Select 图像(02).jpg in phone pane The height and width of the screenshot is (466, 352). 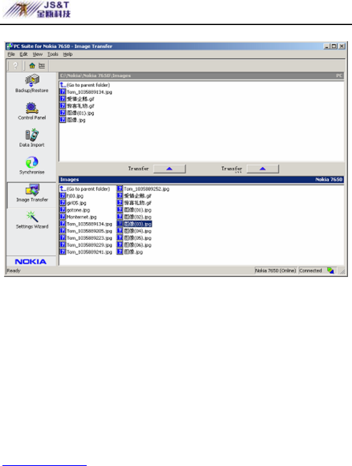[x=134, y=217]
